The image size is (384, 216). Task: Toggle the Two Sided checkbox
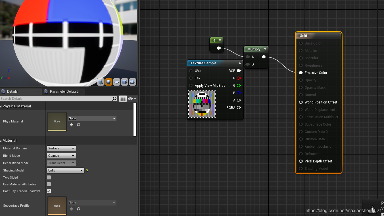pyautogui.click(x=49, y=177)
